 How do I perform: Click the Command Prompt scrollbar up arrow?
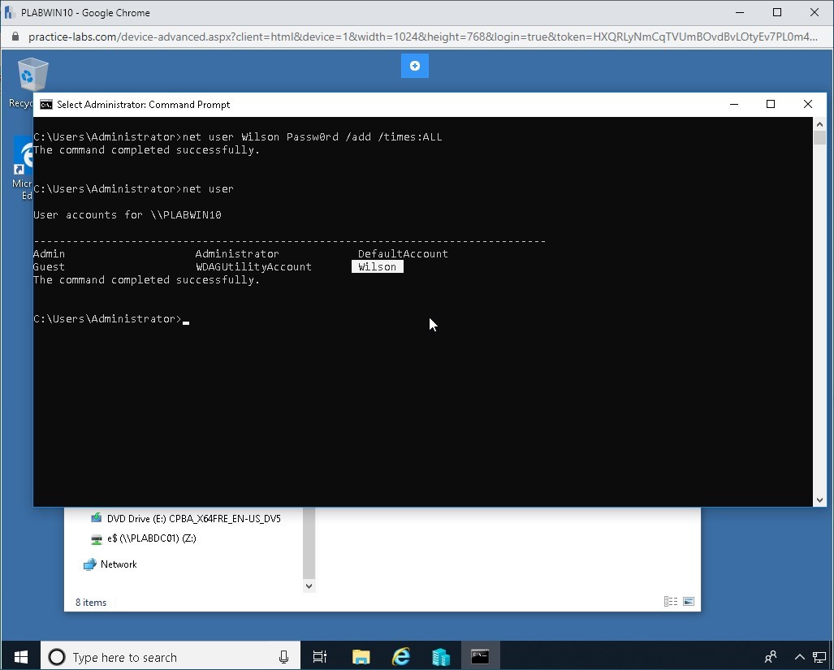pyautogui.click(x=819, y=124)
